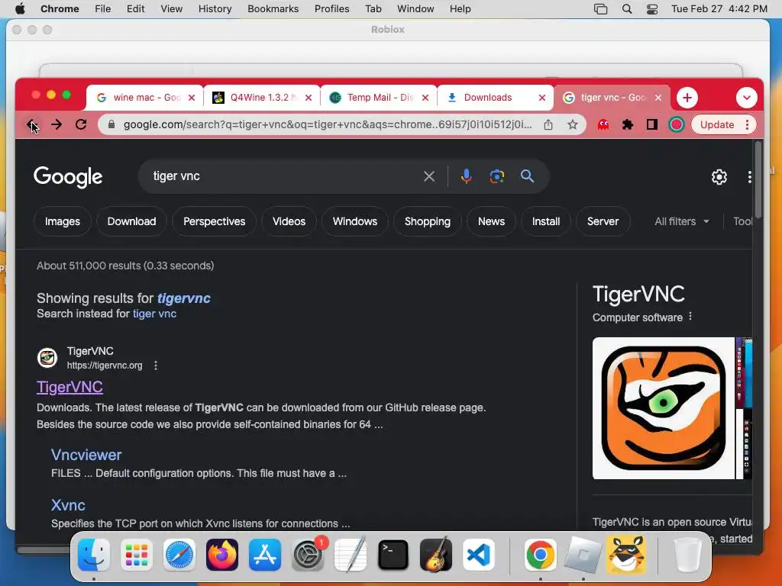Open the Profiles menu in the menu bar

[331, 9]
